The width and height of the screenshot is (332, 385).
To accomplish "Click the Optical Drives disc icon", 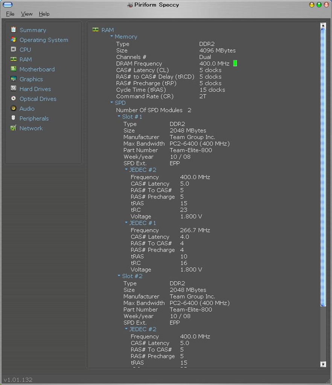I will point(14,99).
